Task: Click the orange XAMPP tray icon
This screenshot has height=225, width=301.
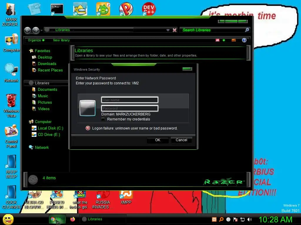Action: 214,219
